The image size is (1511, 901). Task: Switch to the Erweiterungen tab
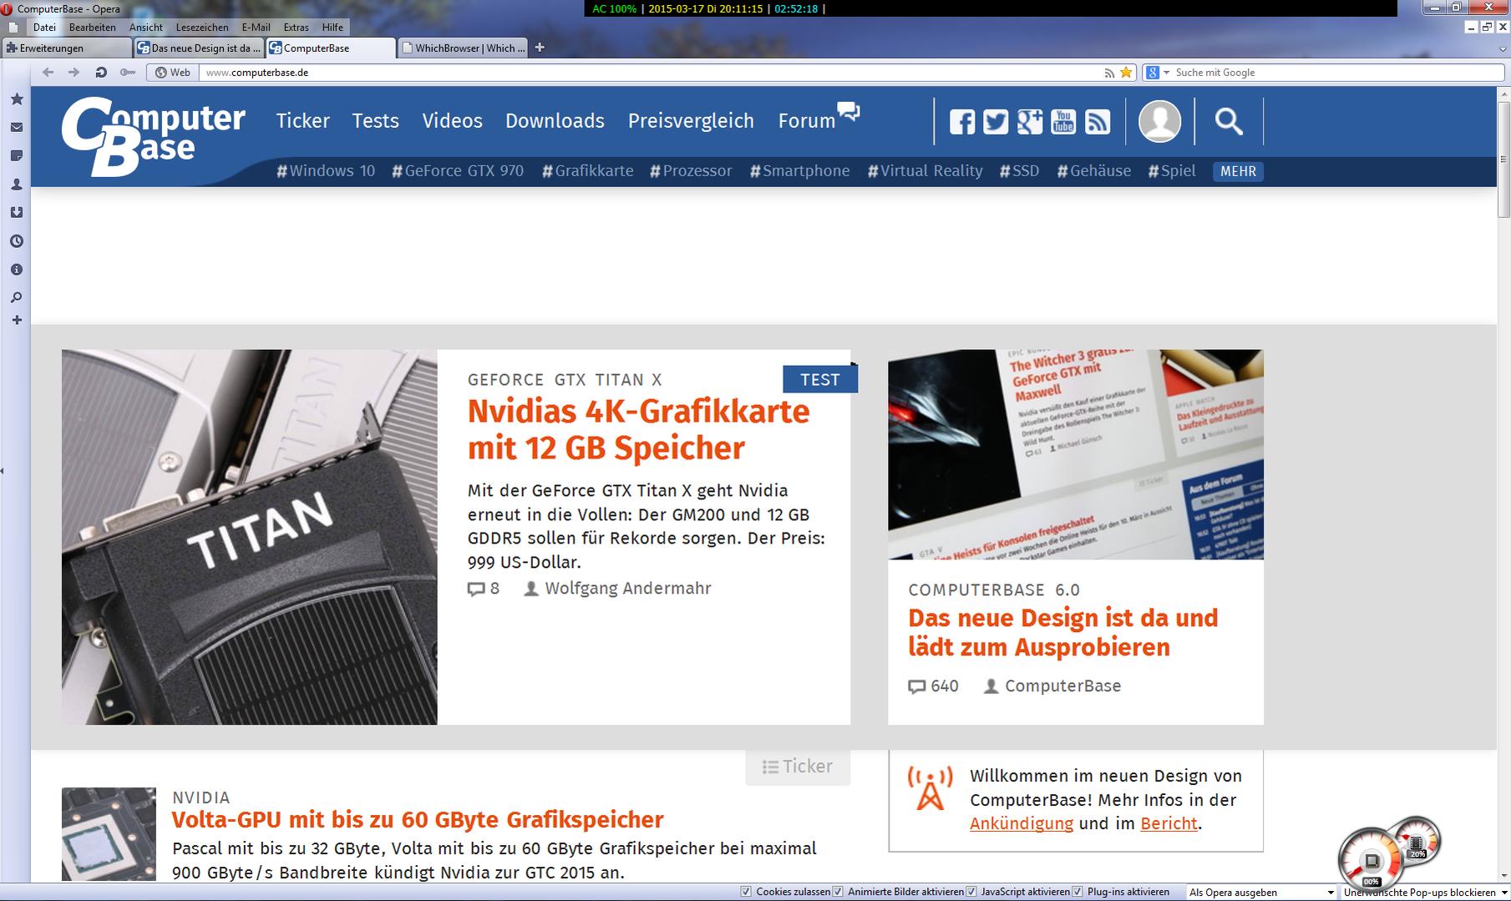[x=67, y=48]
